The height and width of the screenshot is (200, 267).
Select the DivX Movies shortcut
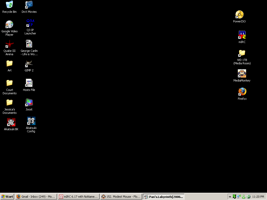(x=29, y=5)
